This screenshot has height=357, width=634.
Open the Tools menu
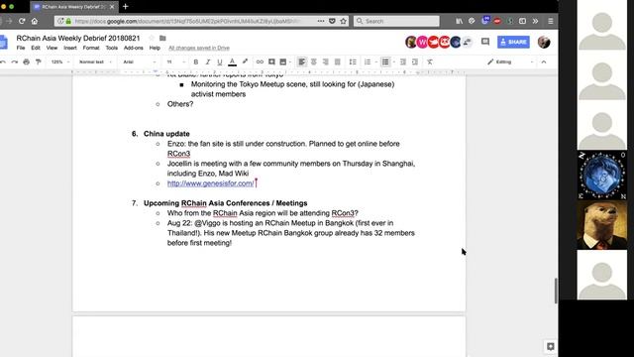112,48
